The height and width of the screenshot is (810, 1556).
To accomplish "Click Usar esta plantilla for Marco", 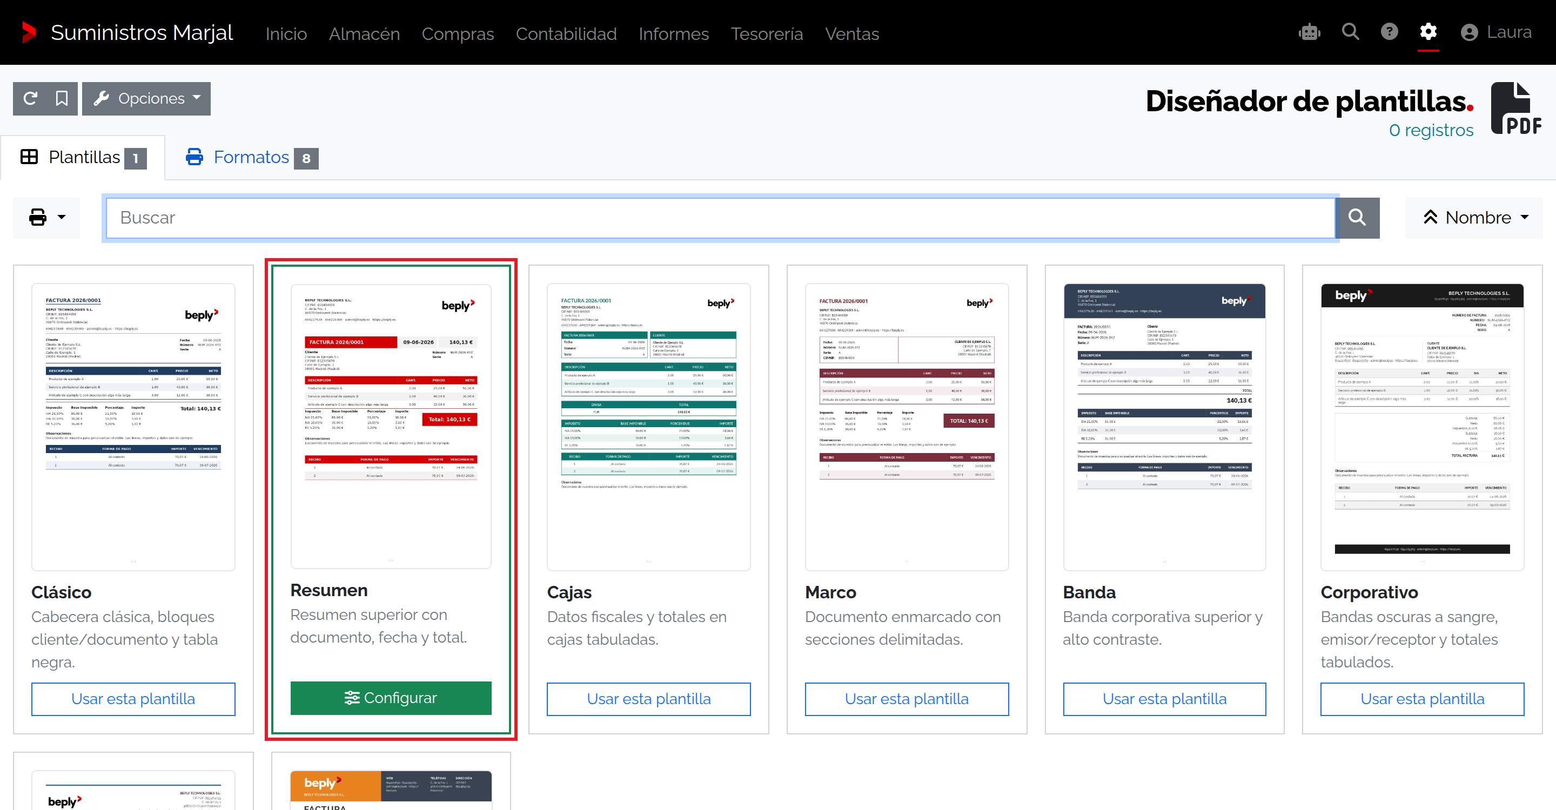I will point(907,699).
